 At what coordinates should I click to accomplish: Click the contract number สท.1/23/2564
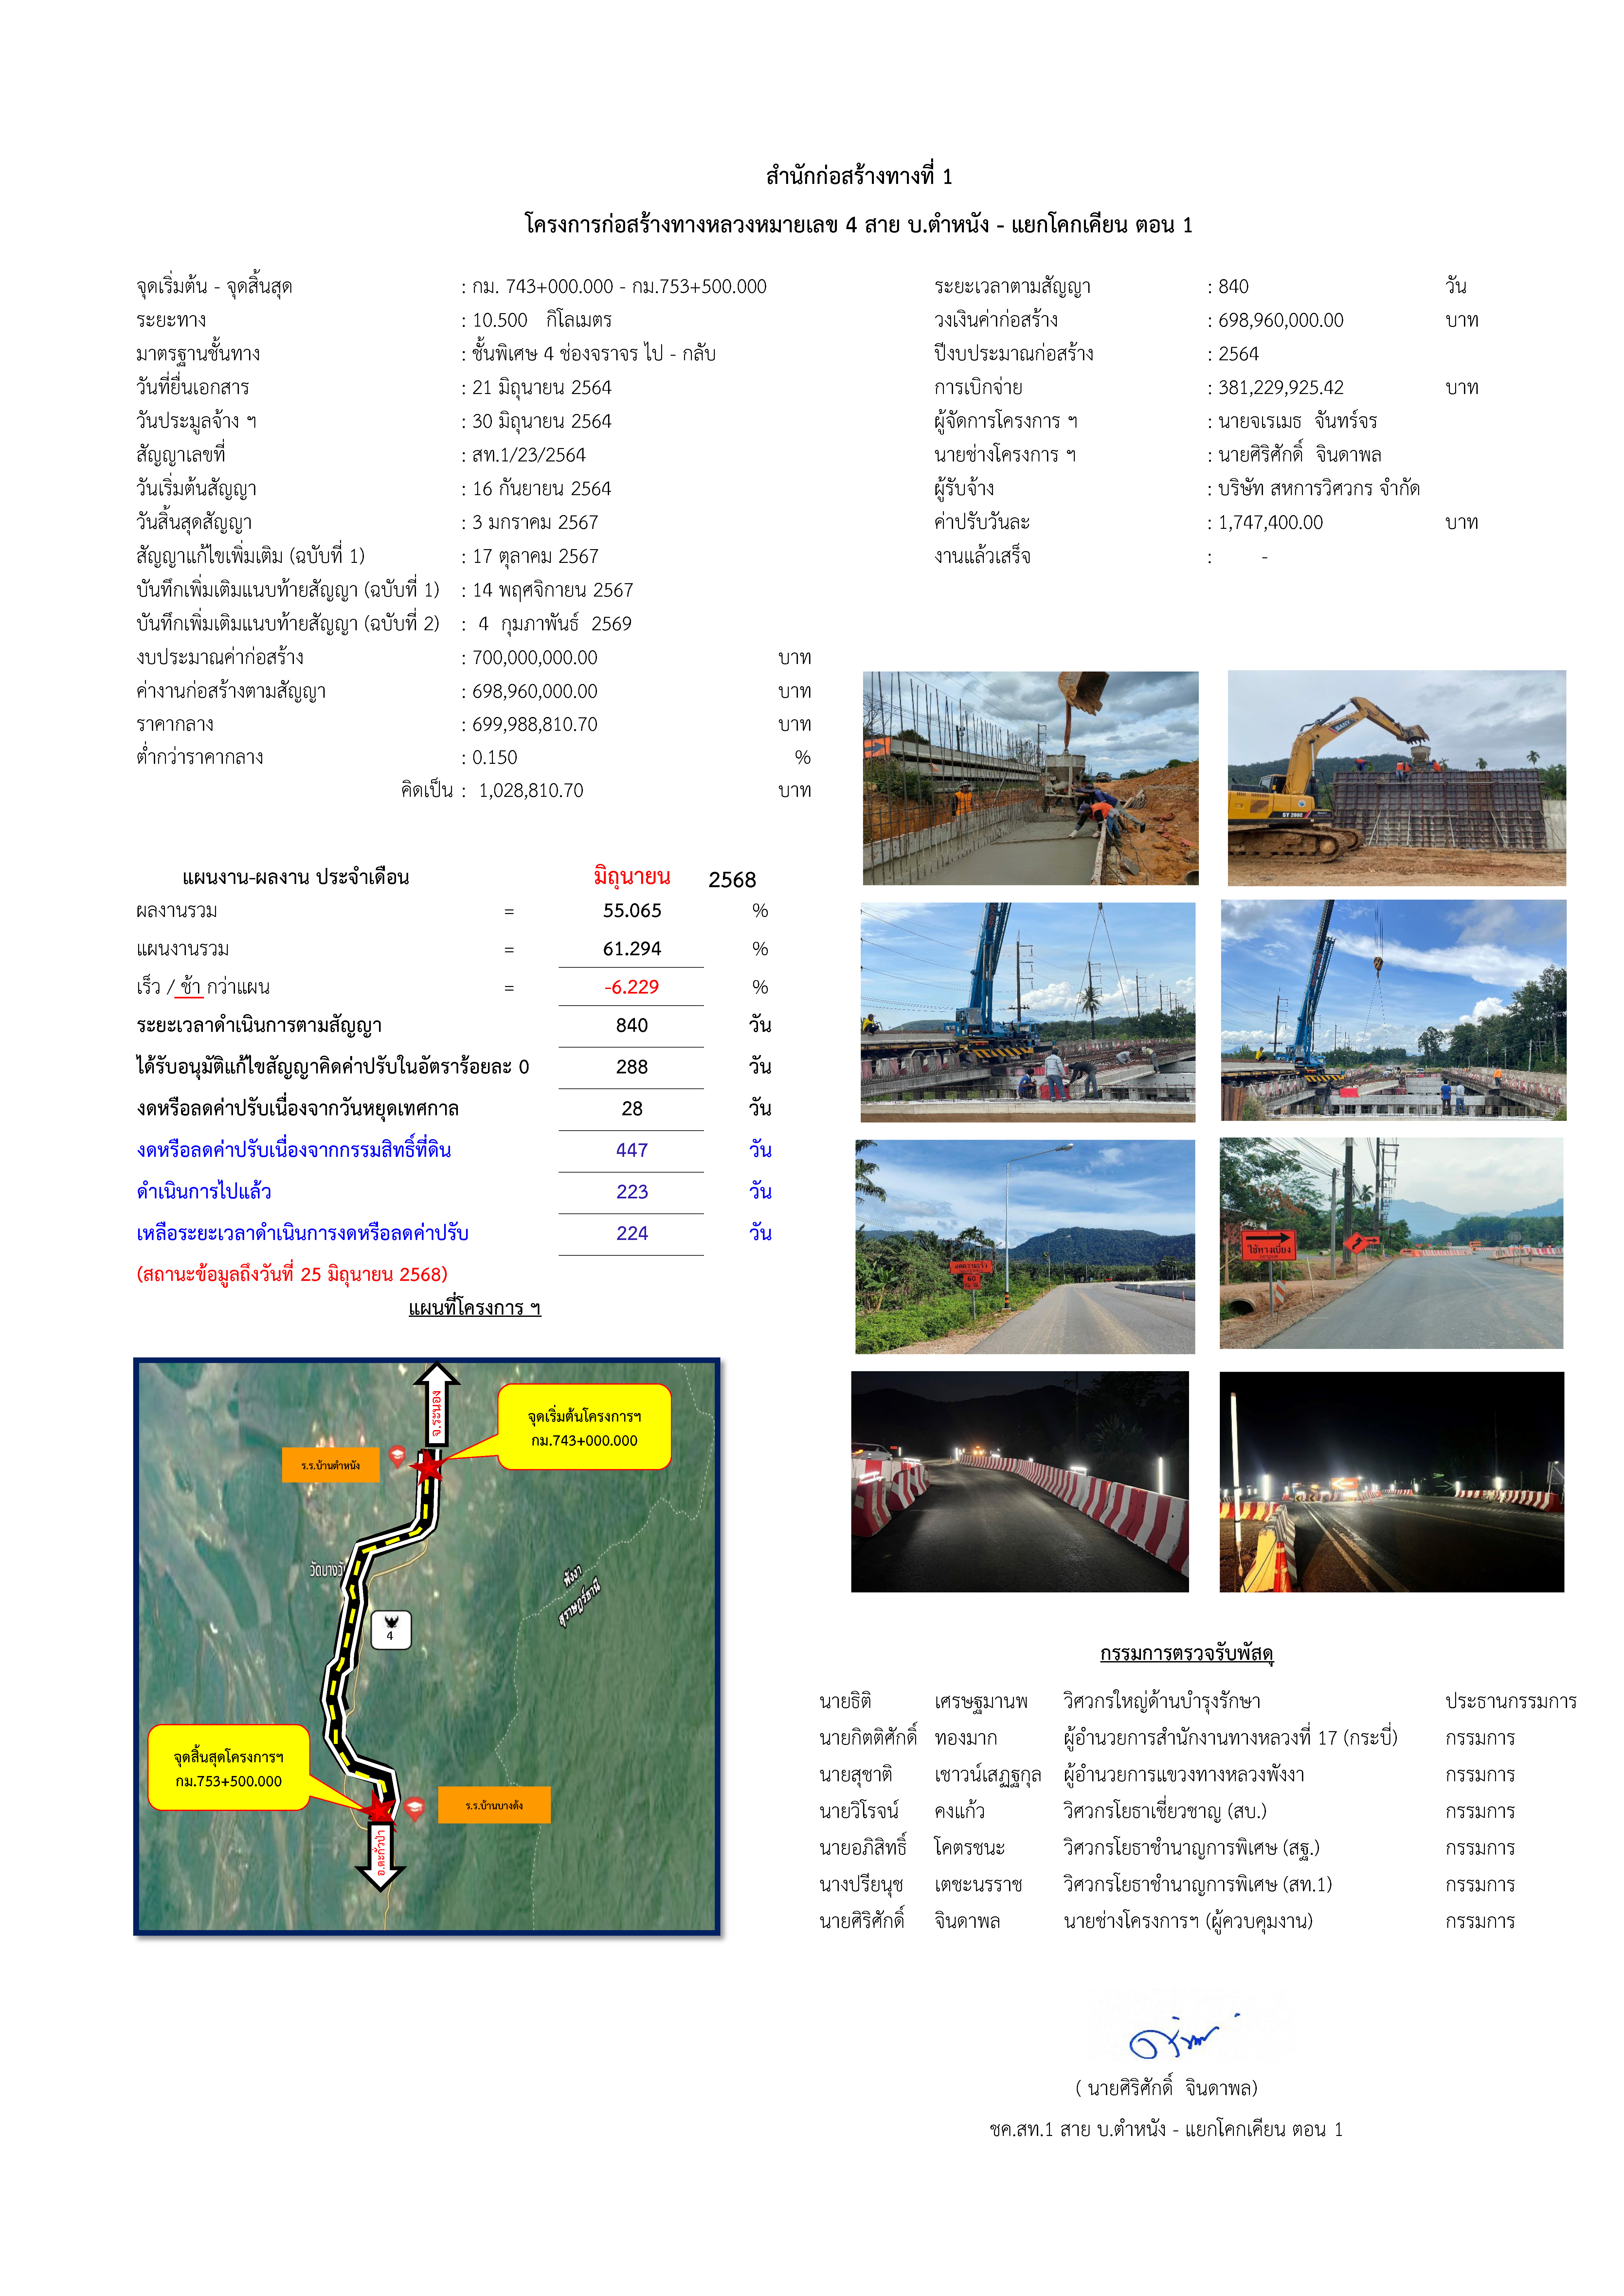[529, 455]
